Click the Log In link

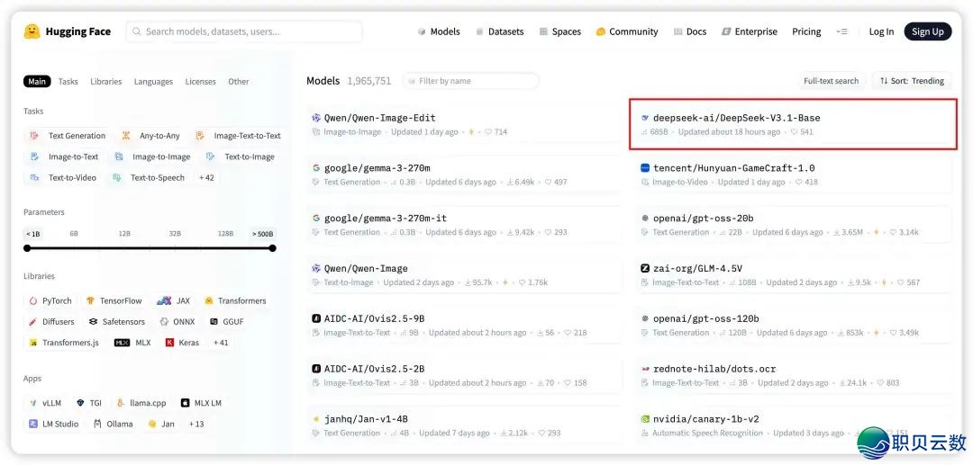click(881, 31)
